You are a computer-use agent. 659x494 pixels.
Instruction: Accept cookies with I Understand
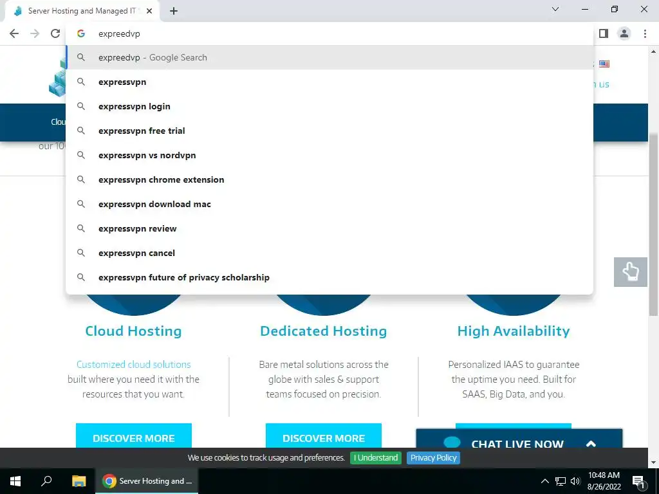pyautogui.click(x=376, y=458)
